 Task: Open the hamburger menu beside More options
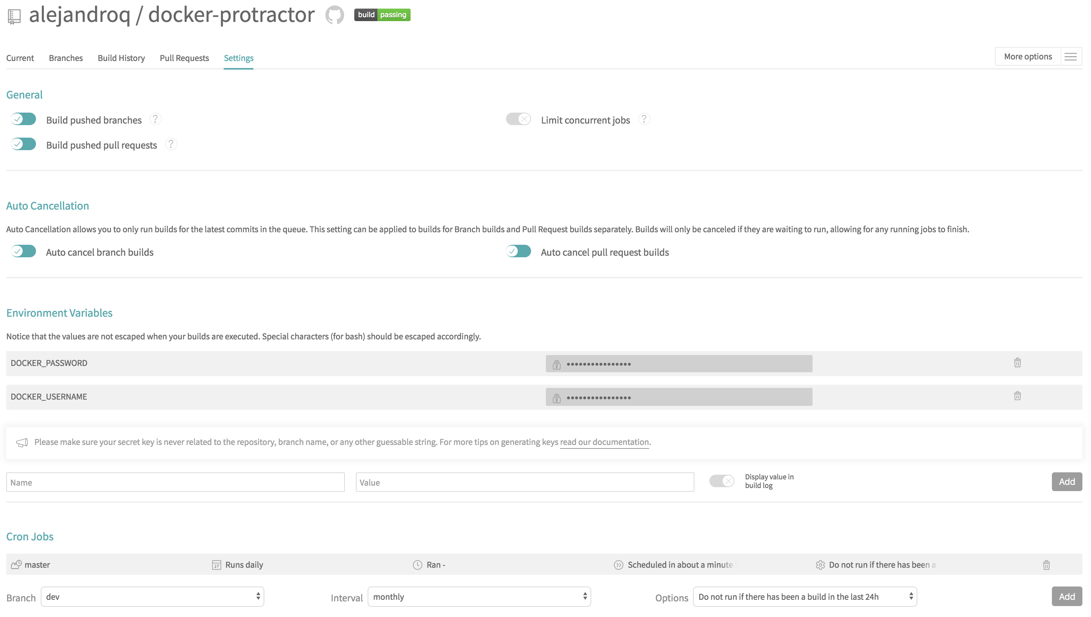click(x=1070, y=57)
